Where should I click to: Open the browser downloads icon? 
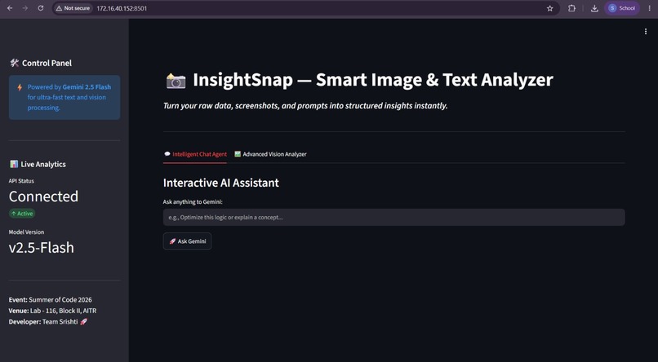click(x=594, y=8)
